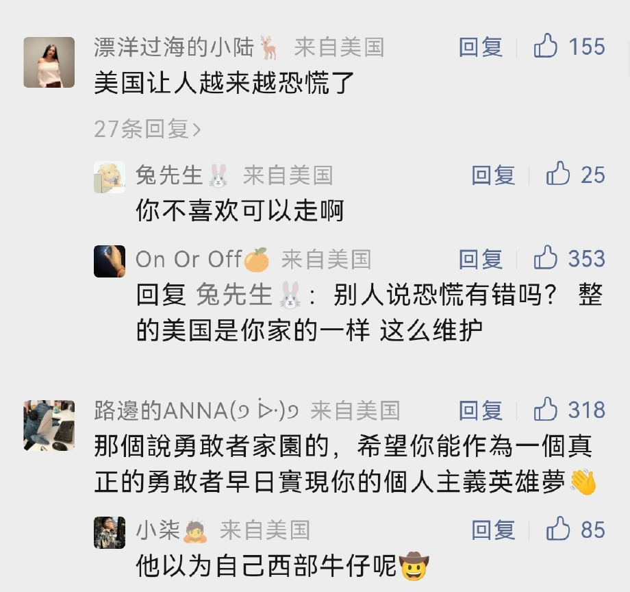Viewport: 630px width, 592px height.
Task: Like 路邊的ANNA's comment
Action: click(546, 410)
